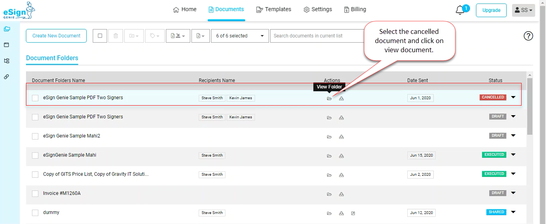Click the hierarchy tree icon in the left sidebar
The image size is (546, 224).
tap(6, 61)
